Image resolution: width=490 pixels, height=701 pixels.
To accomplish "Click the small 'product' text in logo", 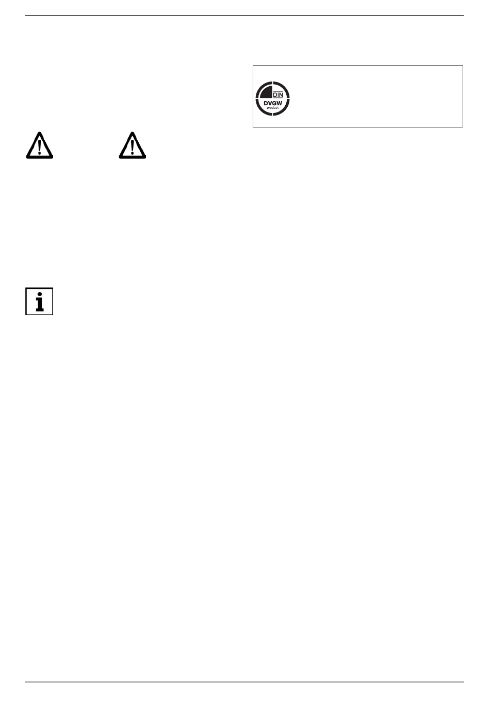I will 273,108.
